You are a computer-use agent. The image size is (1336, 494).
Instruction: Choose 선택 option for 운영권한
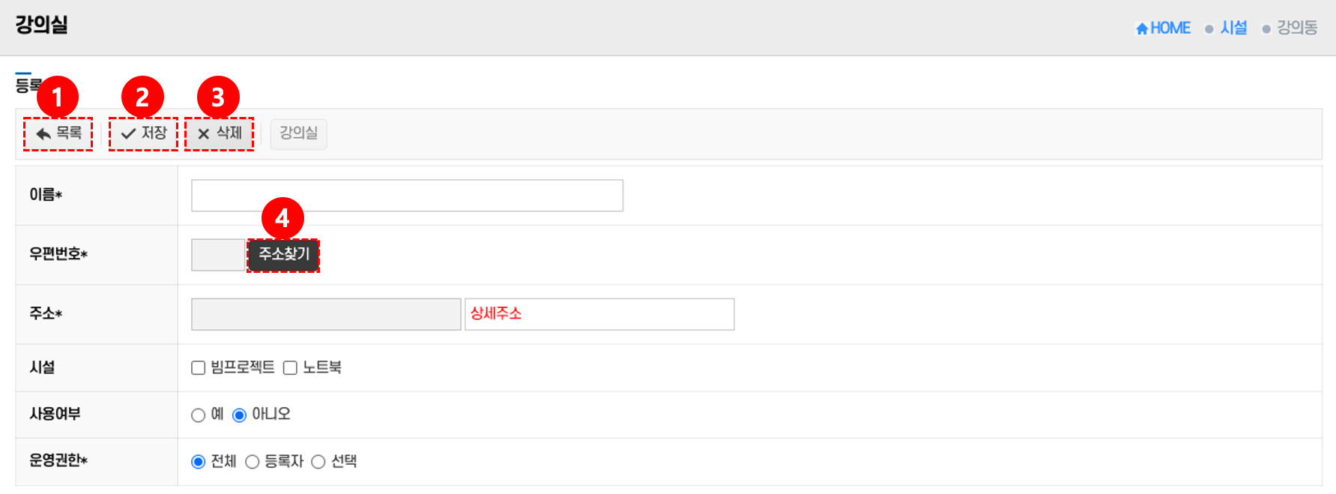pyautogui.click(x=318, y=462)
